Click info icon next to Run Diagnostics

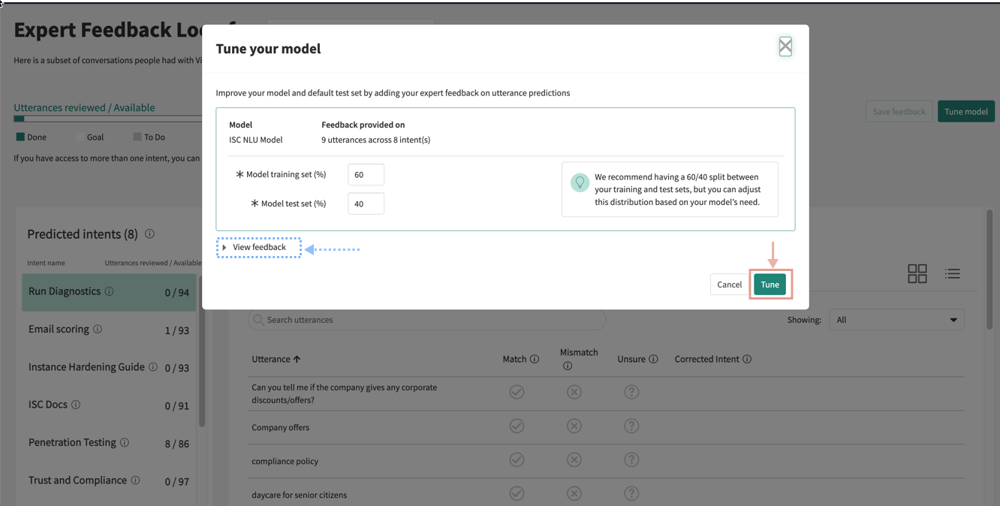point(109,291)
